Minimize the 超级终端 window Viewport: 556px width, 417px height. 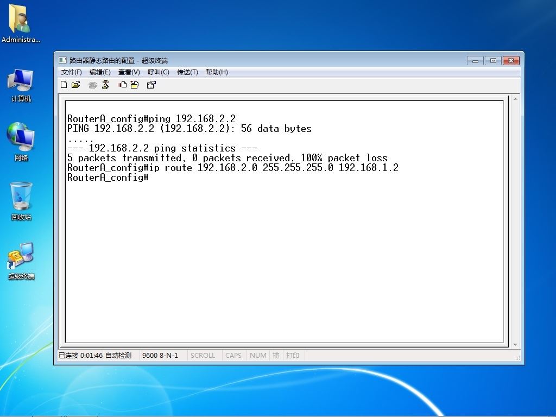[475, 61]
